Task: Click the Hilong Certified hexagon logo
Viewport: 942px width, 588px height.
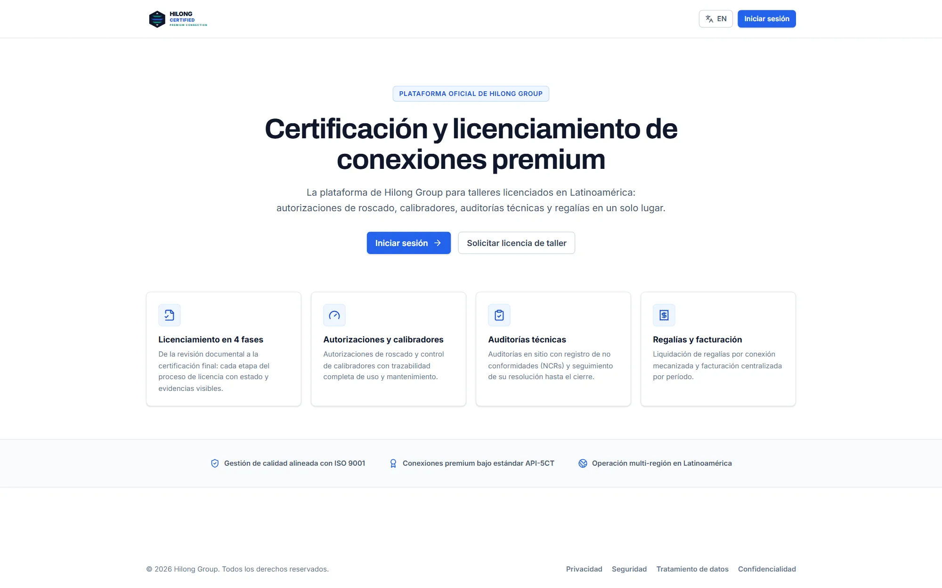Action: point(157,19)
